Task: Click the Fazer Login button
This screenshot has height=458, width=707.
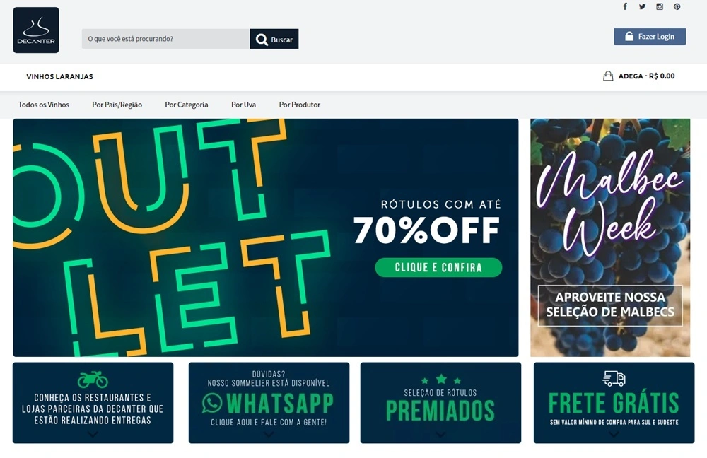Action: 650,37
